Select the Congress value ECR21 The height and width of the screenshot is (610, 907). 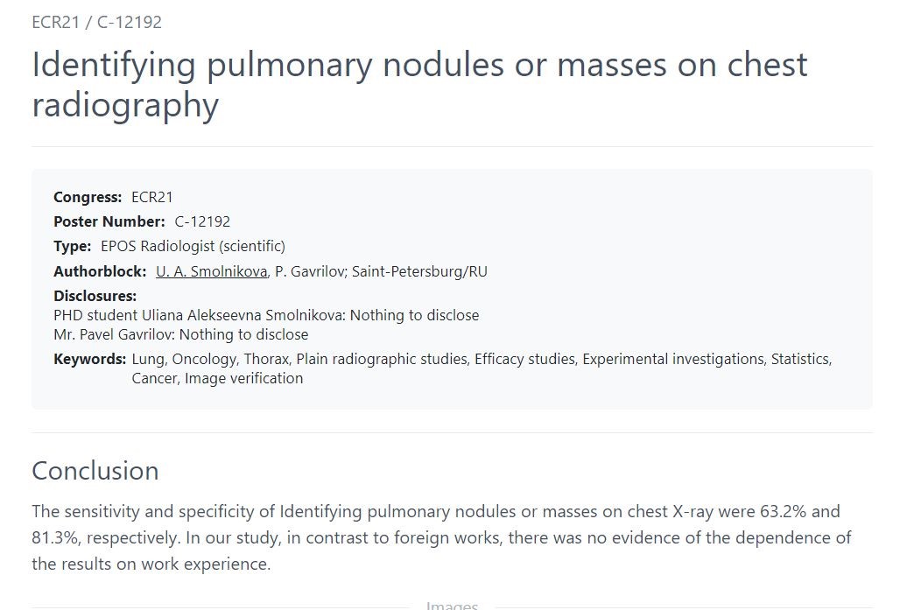[152, 197]
